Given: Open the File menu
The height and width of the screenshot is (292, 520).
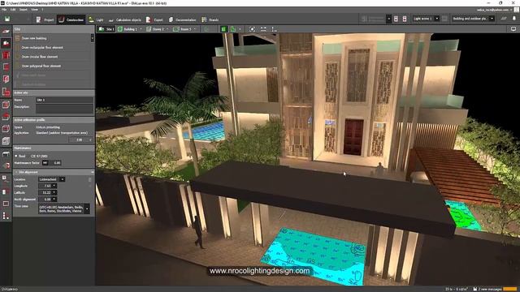Looking at the screenshot, I should 4,10.
